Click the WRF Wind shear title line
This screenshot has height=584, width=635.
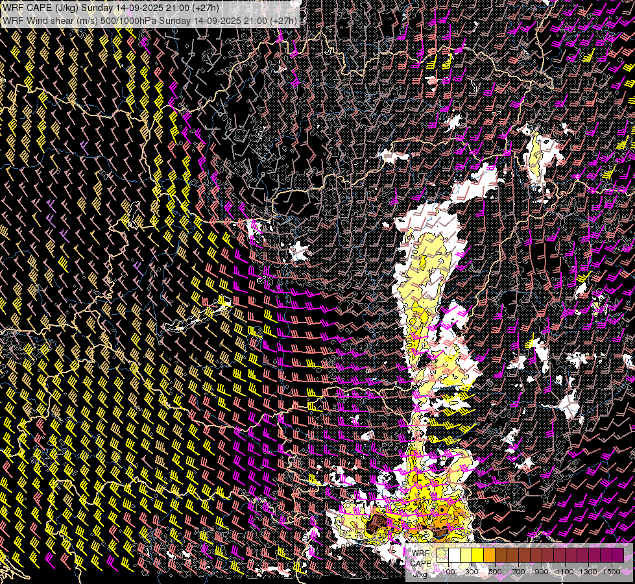pos(149,20)
